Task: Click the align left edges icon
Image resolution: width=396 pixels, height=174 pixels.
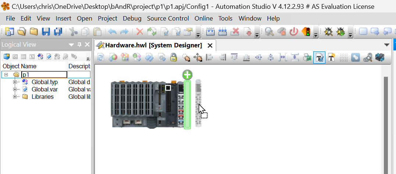Action: click(209, 58)
